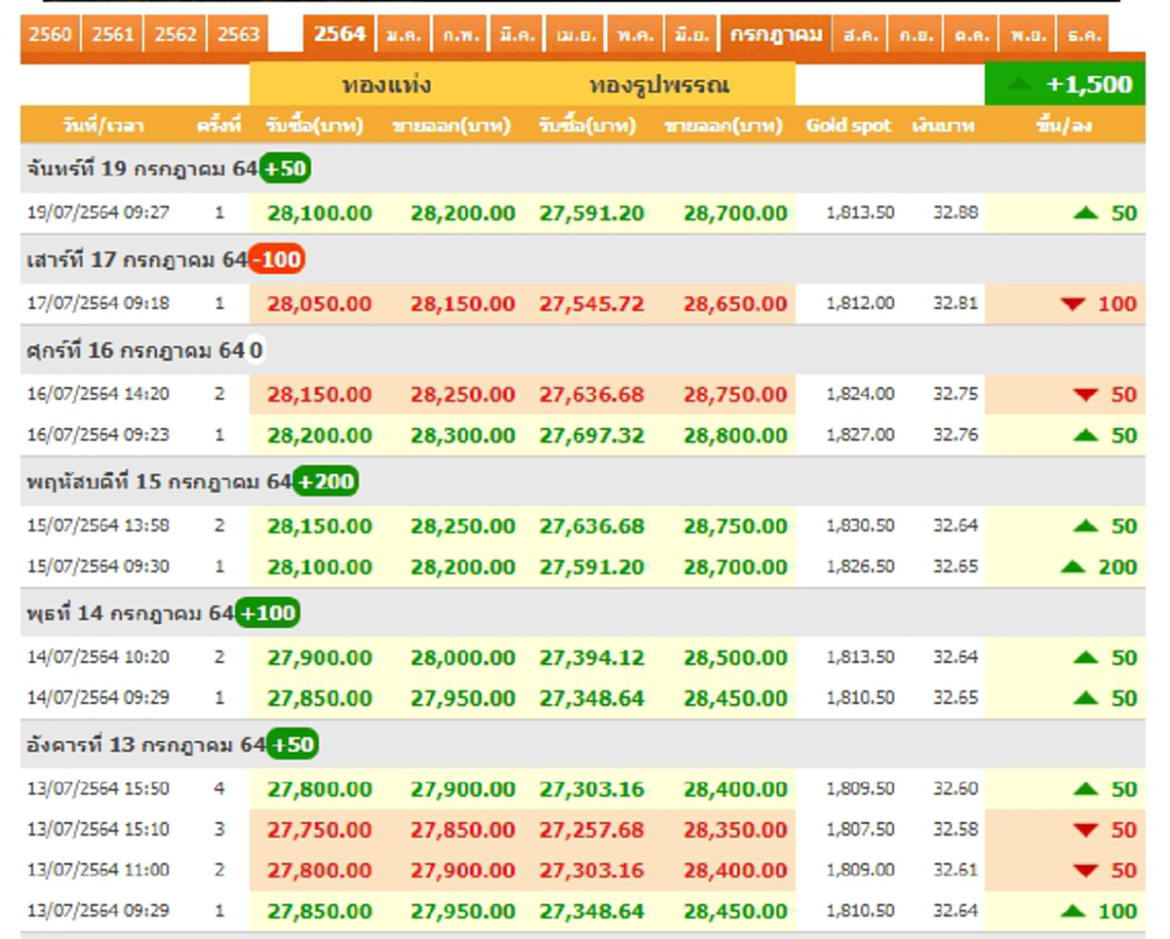Click the up arrow in 13/07/2564 15:50 row
Screen dimensions: 1170x939
click(x=1085, y=790)
